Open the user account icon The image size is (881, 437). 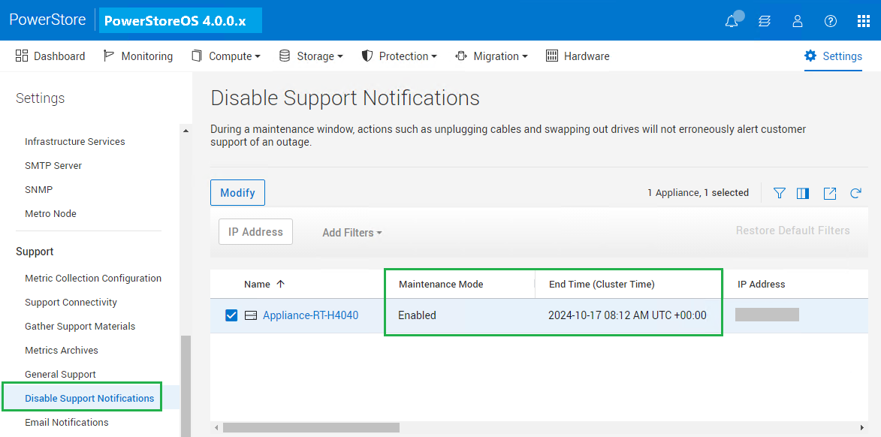coord(798,20)
